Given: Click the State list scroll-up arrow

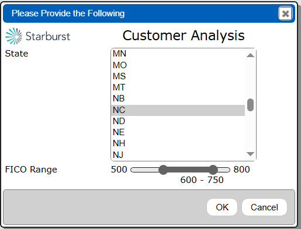Looking at the screenshot, I should point(250,55).
